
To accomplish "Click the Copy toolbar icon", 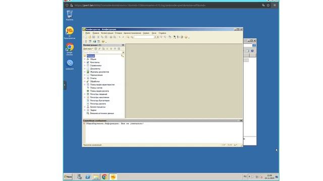I will point(102,37).
